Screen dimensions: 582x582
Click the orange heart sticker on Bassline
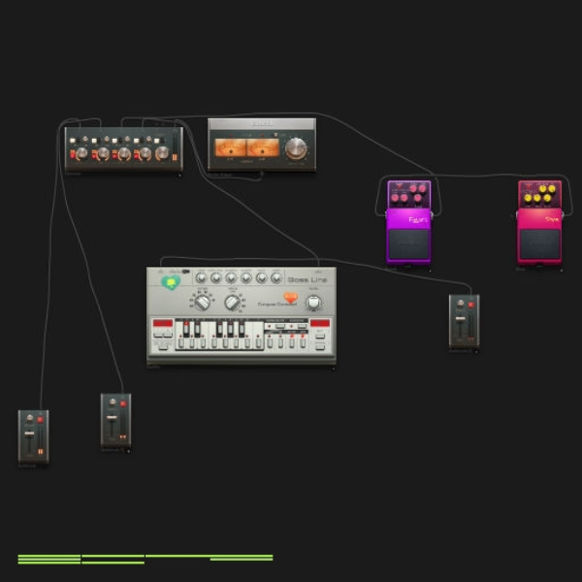[x=291, y=298]
